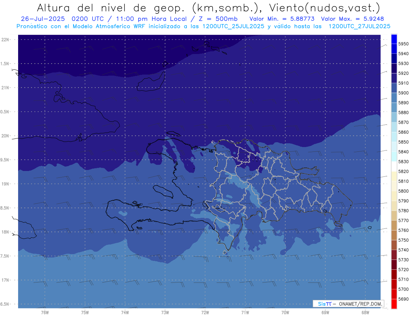Viewport: 410px width, 317px height.
Task: Click the 17N latitude axis label
Action: (x=6, y=280)
